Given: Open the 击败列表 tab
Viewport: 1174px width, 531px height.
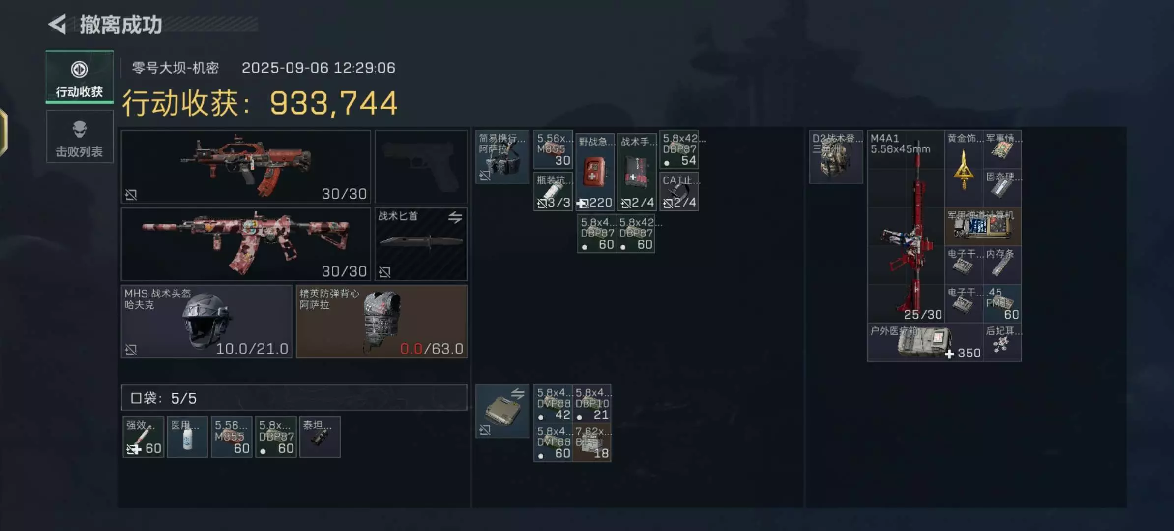Looking at the screenshot, I should point(79,137).
